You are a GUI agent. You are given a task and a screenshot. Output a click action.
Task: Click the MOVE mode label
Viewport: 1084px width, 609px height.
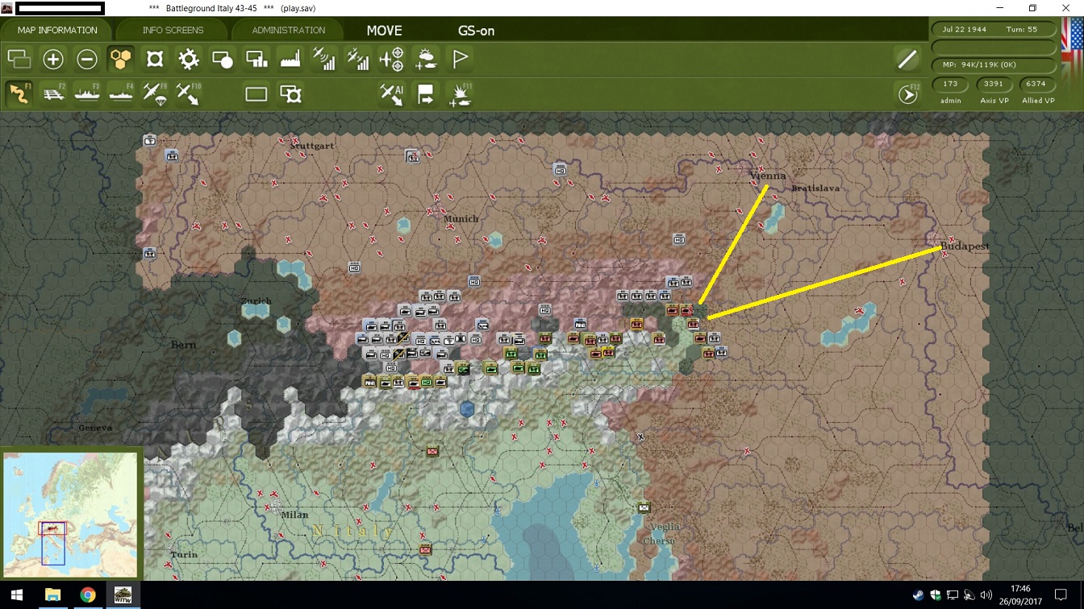(x=384, y=31)
